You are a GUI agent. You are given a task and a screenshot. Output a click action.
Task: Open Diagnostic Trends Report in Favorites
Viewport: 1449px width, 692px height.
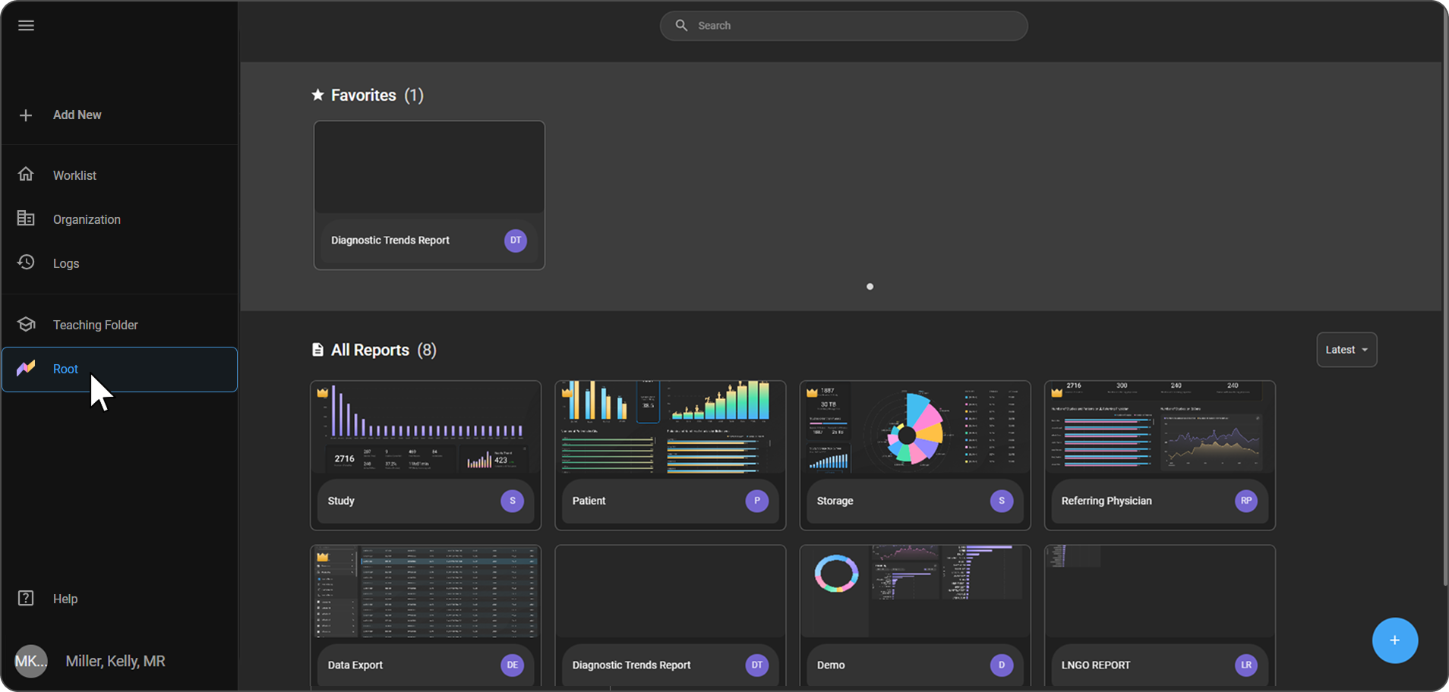point(429,195)
